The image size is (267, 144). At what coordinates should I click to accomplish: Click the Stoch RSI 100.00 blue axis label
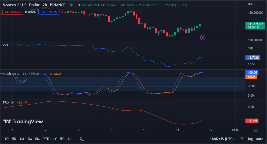pos(252,73)
